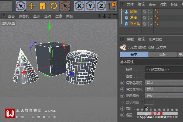The image size is (183, 122).
Task: Toggle green enable checkmark for 圆锥
Action: click(152, 12)
